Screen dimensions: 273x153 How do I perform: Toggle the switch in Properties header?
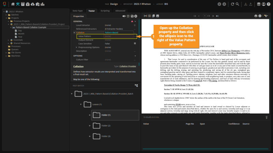tap(124, 16)
